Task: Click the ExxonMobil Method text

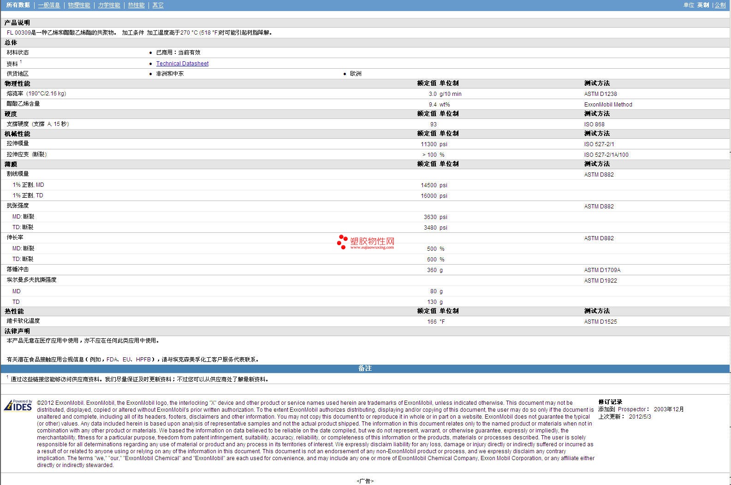Action: [608, 105]
